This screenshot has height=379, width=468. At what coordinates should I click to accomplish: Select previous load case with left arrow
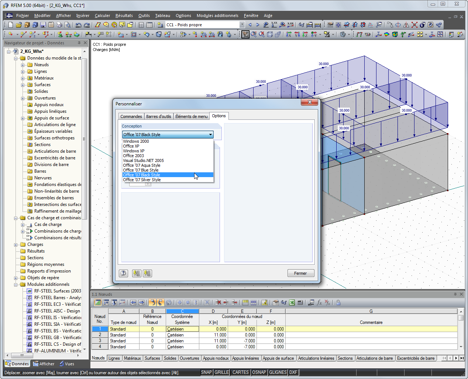coord(250,25)
